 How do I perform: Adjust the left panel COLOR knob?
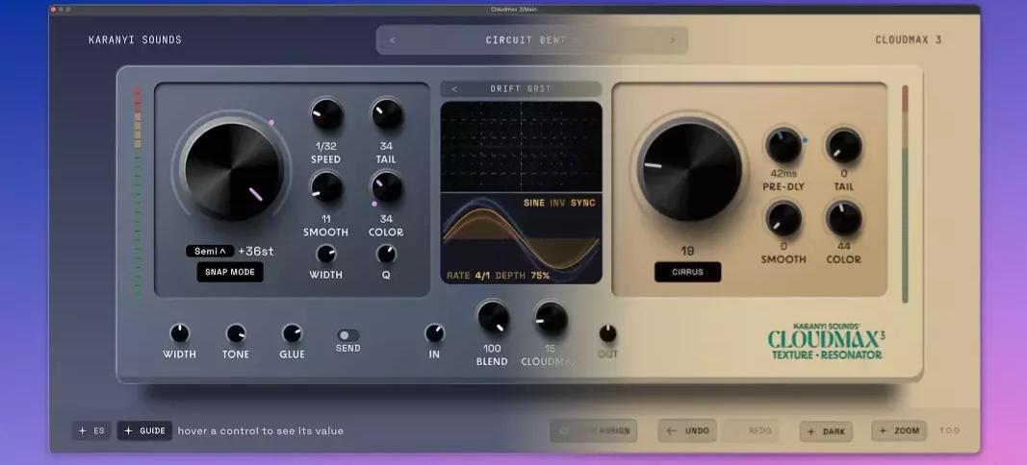(x=386, y=187)
